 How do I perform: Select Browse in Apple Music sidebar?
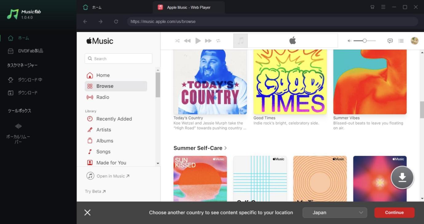click(116, 86)
